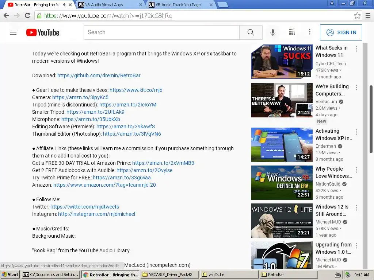Close the RetroBar YouTube tab
The height and width of the screenshot is (280, 374).
coord(70,5)
